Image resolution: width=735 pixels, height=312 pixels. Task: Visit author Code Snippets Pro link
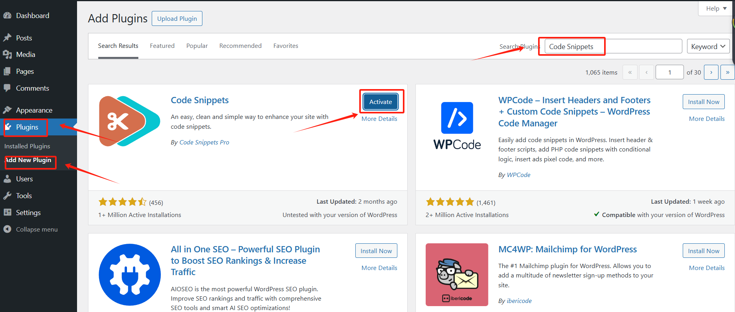[204, 142]
